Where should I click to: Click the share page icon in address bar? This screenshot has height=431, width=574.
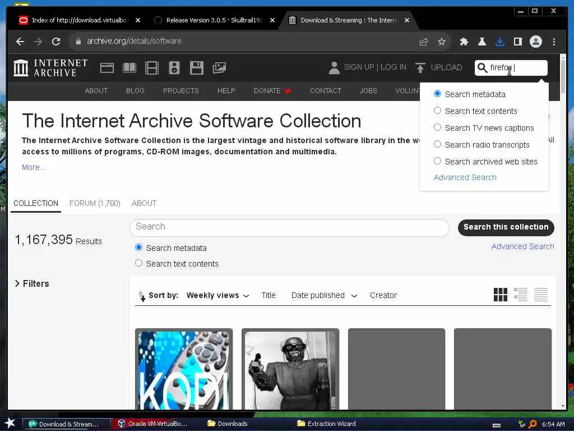click(x=424, y=42)
